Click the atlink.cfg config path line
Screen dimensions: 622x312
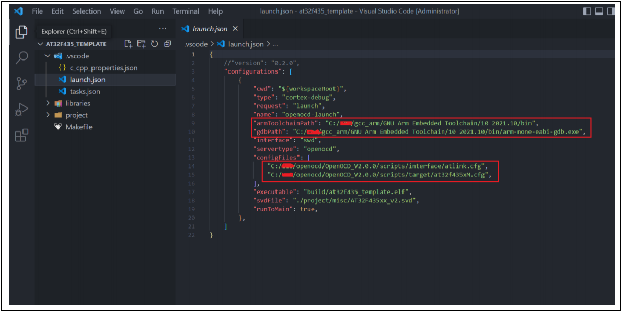tap(377, 166)
